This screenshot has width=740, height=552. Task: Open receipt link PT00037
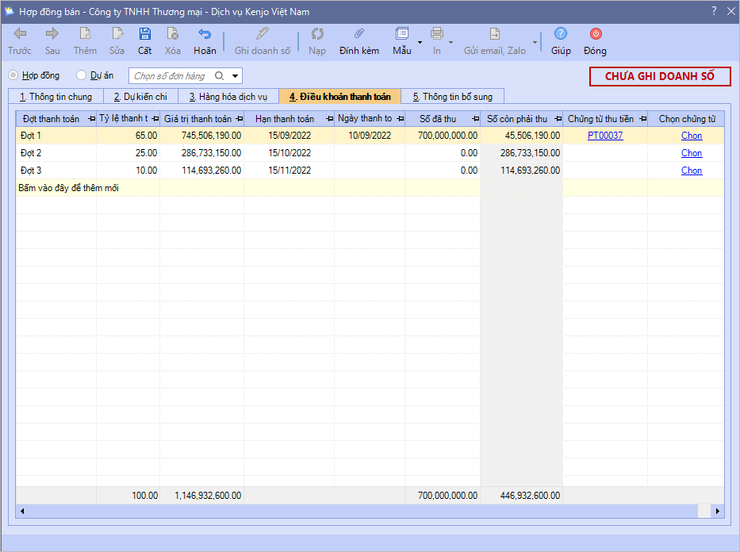pos(605,136)
